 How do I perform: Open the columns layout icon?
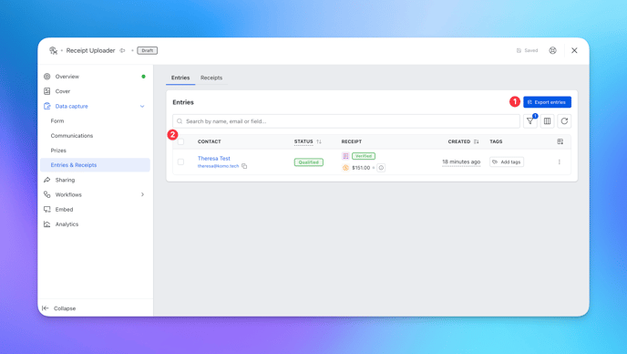click(547, 121)
